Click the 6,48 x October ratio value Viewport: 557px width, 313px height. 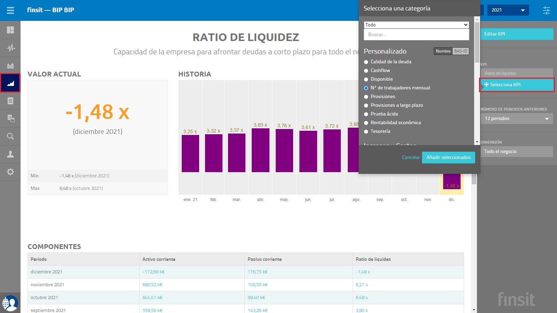tap(362, 298)
